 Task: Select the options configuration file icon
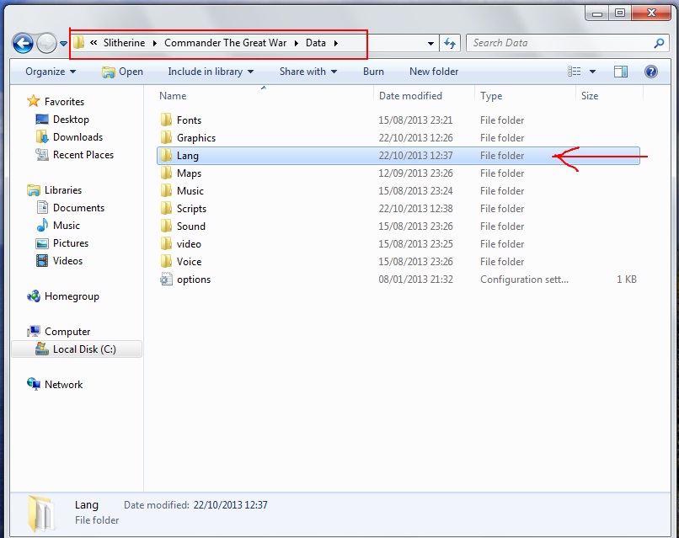click(166, 280)
